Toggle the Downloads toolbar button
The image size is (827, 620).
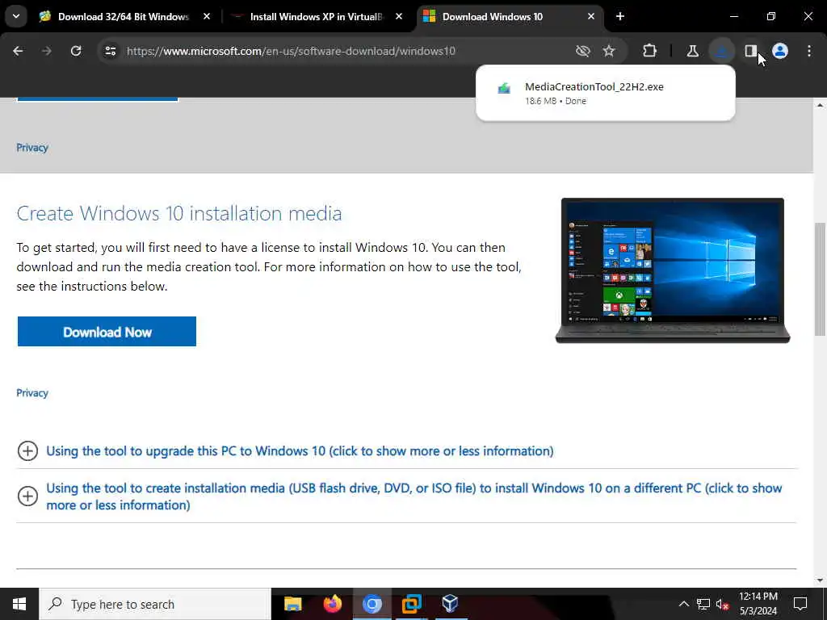coord(721,51)
